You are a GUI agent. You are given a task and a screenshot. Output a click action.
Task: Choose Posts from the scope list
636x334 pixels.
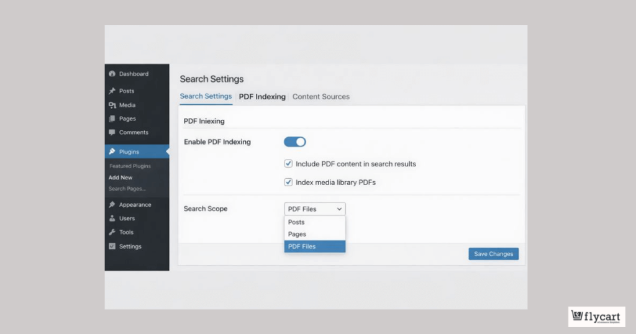tap(315, 222)
